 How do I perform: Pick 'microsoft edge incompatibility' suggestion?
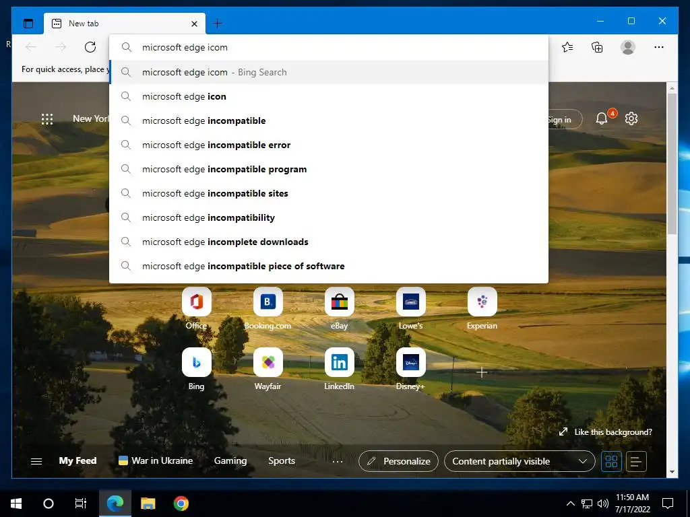pos(329,217)
